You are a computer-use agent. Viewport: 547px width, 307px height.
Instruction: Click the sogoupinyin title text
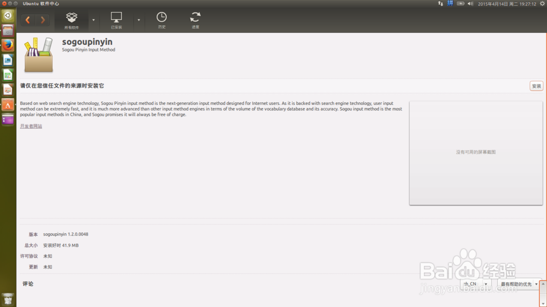pos(87,42)
